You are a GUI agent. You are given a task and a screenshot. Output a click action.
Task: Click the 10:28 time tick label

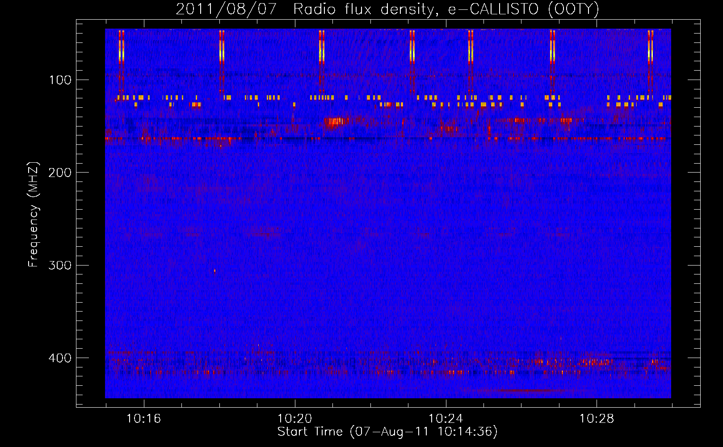click(x=597, y=419)
